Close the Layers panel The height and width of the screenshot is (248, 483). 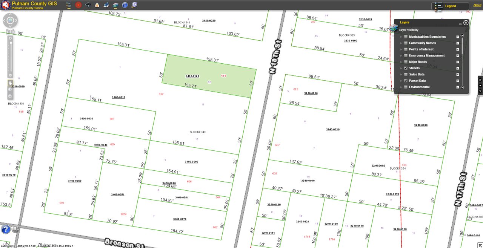point(466,23)
